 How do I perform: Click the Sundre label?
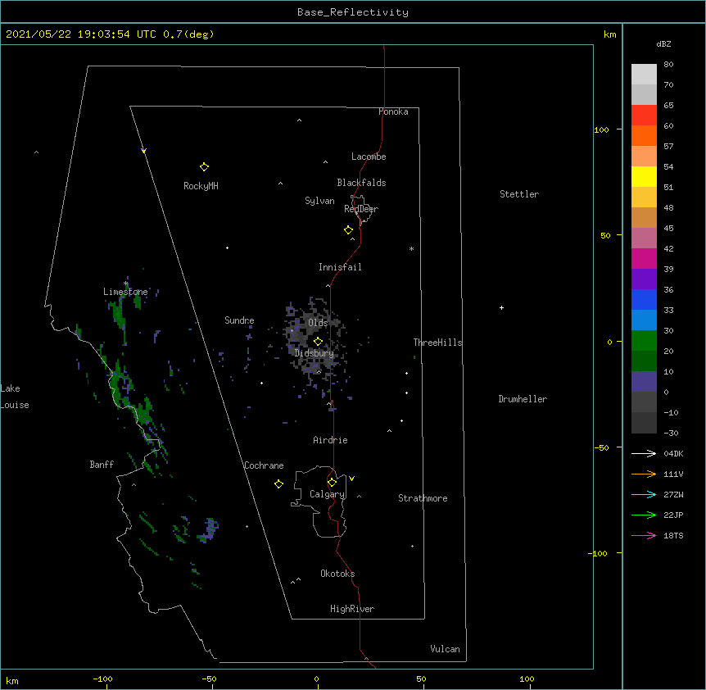click(x=239, y=320)
